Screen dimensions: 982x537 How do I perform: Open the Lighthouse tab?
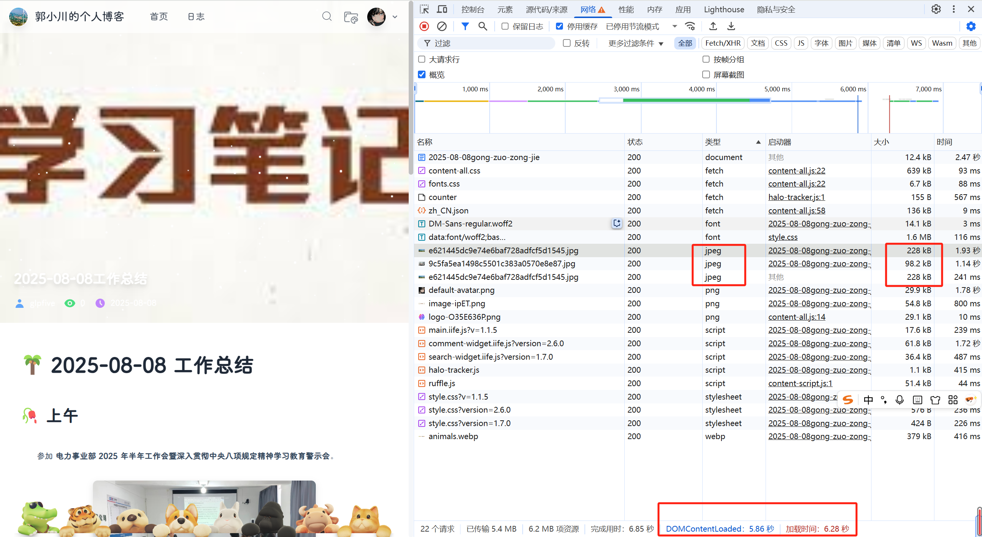[x=723, y=9]
